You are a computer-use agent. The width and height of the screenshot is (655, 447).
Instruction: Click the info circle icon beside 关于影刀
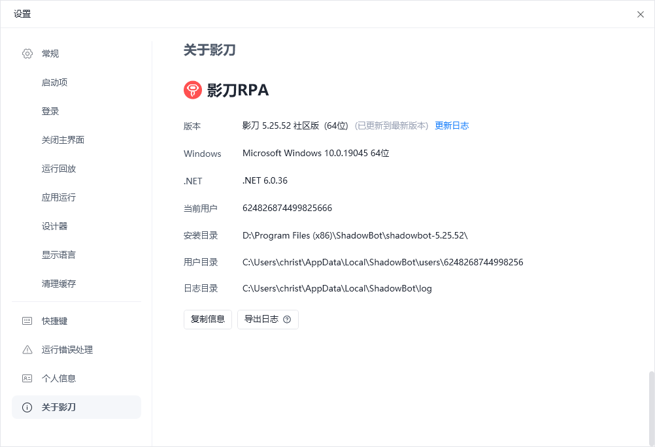[27, 407]
